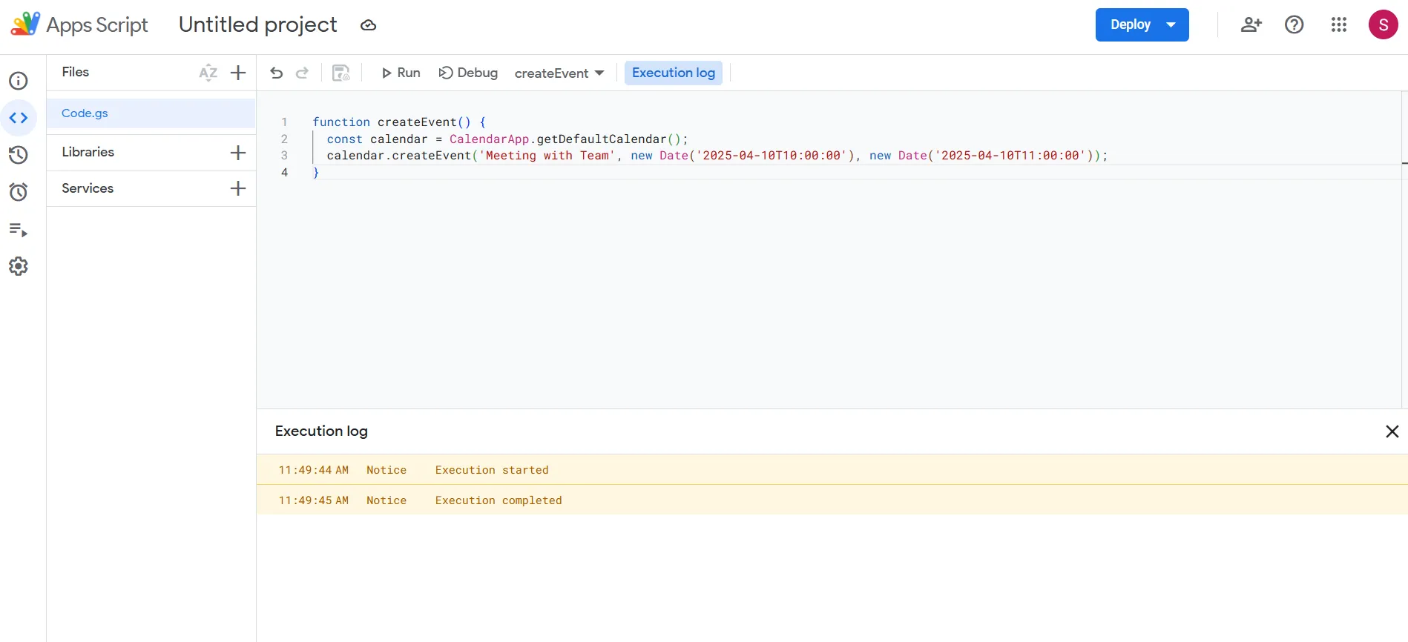This screenshot has width=1408, height=642.
Task: Click the Execution log panel heading
Action: [x=321, y=431]
